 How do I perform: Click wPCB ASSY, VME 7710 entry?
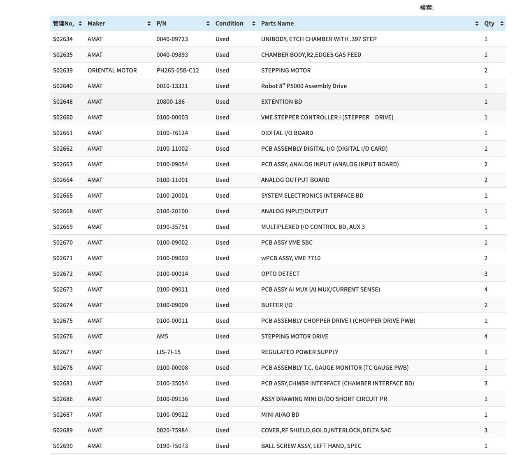[x=291, y=258]
